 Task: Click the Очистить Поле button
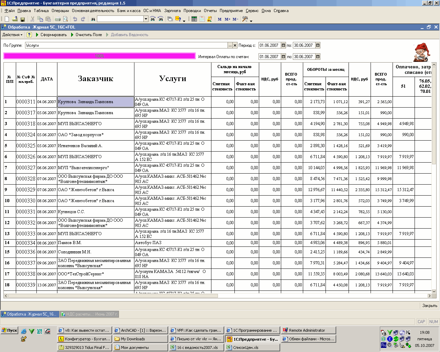tap(86, 35)
